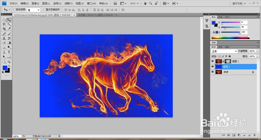Toggle lock position icon
This screenshot has height=140, width=261.
click(x=226, y=56)
